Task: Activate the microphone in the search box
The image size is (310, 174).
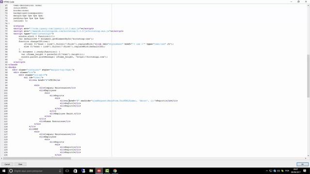Action: tap(60, 171)
